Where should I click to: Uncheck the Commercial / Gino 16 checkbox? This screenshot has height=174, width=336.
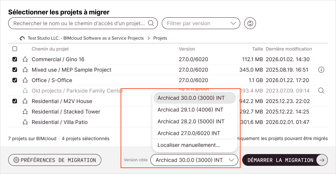coord(15,59)
